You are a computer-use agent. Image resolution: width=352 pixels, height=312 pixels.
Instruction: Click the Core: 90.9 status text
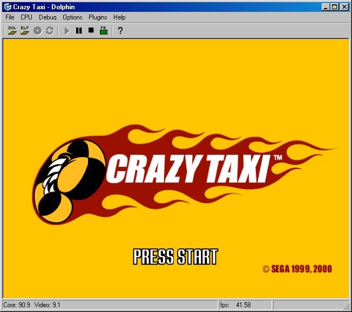coord(17,305)
